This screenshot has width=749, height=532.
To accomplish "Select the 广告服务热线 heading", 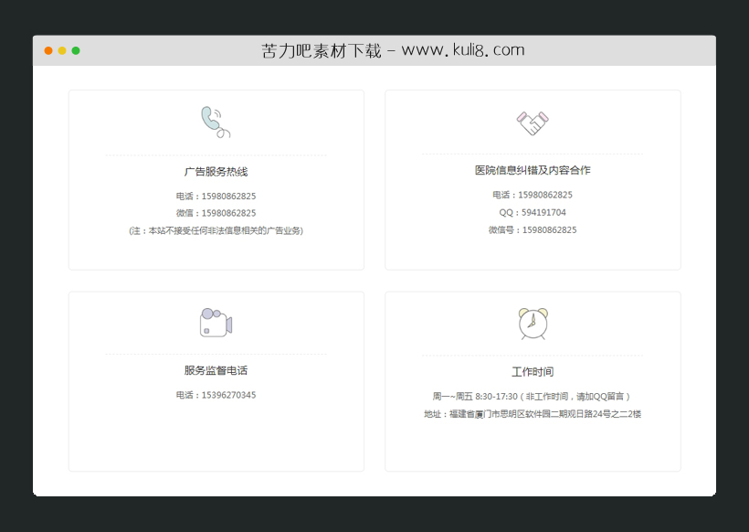I will coord(215,172).
